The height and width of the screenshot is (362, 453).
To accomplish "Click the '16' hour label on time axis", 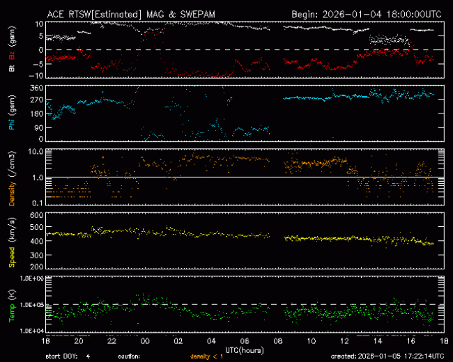I will point(410,341).
